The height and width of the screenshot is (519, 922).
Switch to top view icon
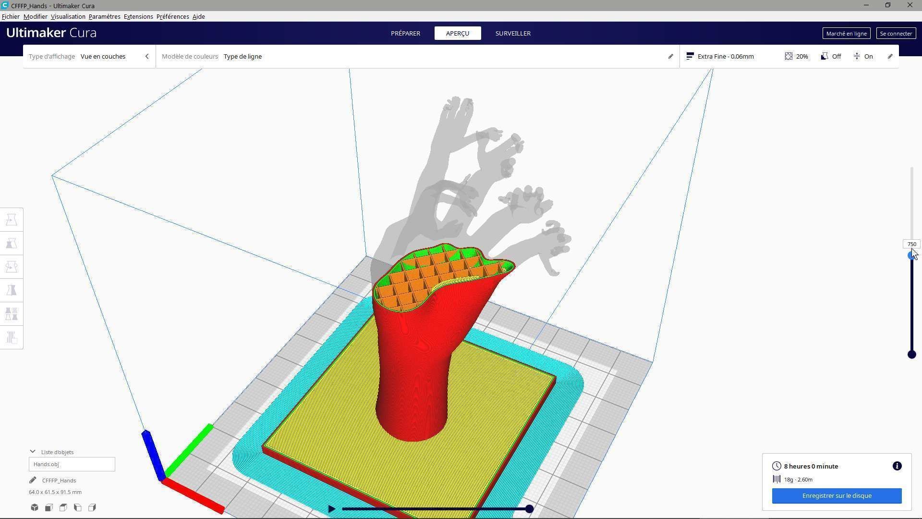click(x=63, y=507)
